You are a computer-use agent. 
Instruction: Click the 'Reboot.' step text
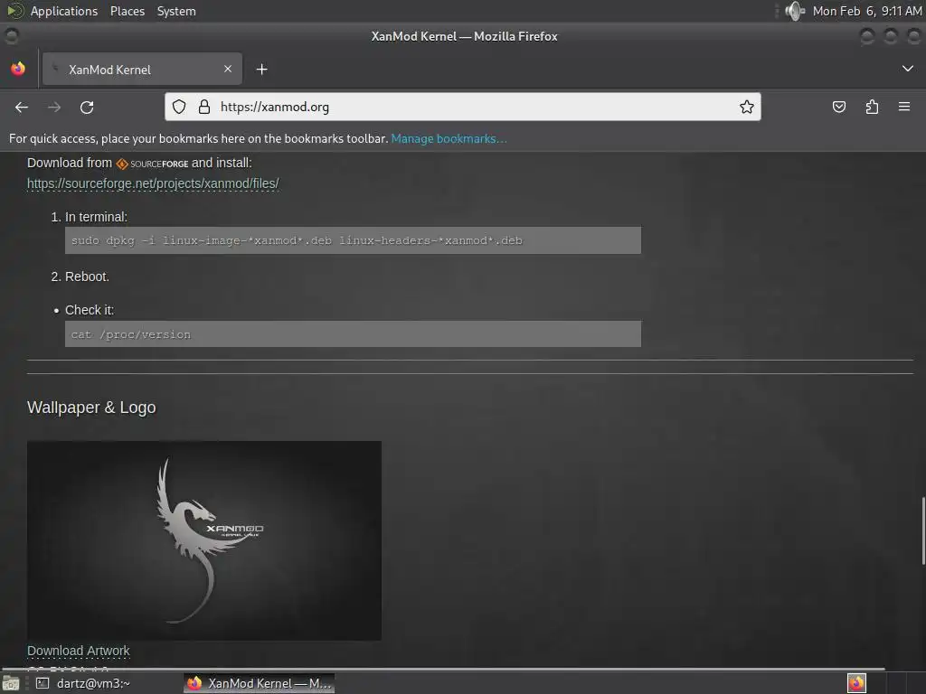pos(87,277)
